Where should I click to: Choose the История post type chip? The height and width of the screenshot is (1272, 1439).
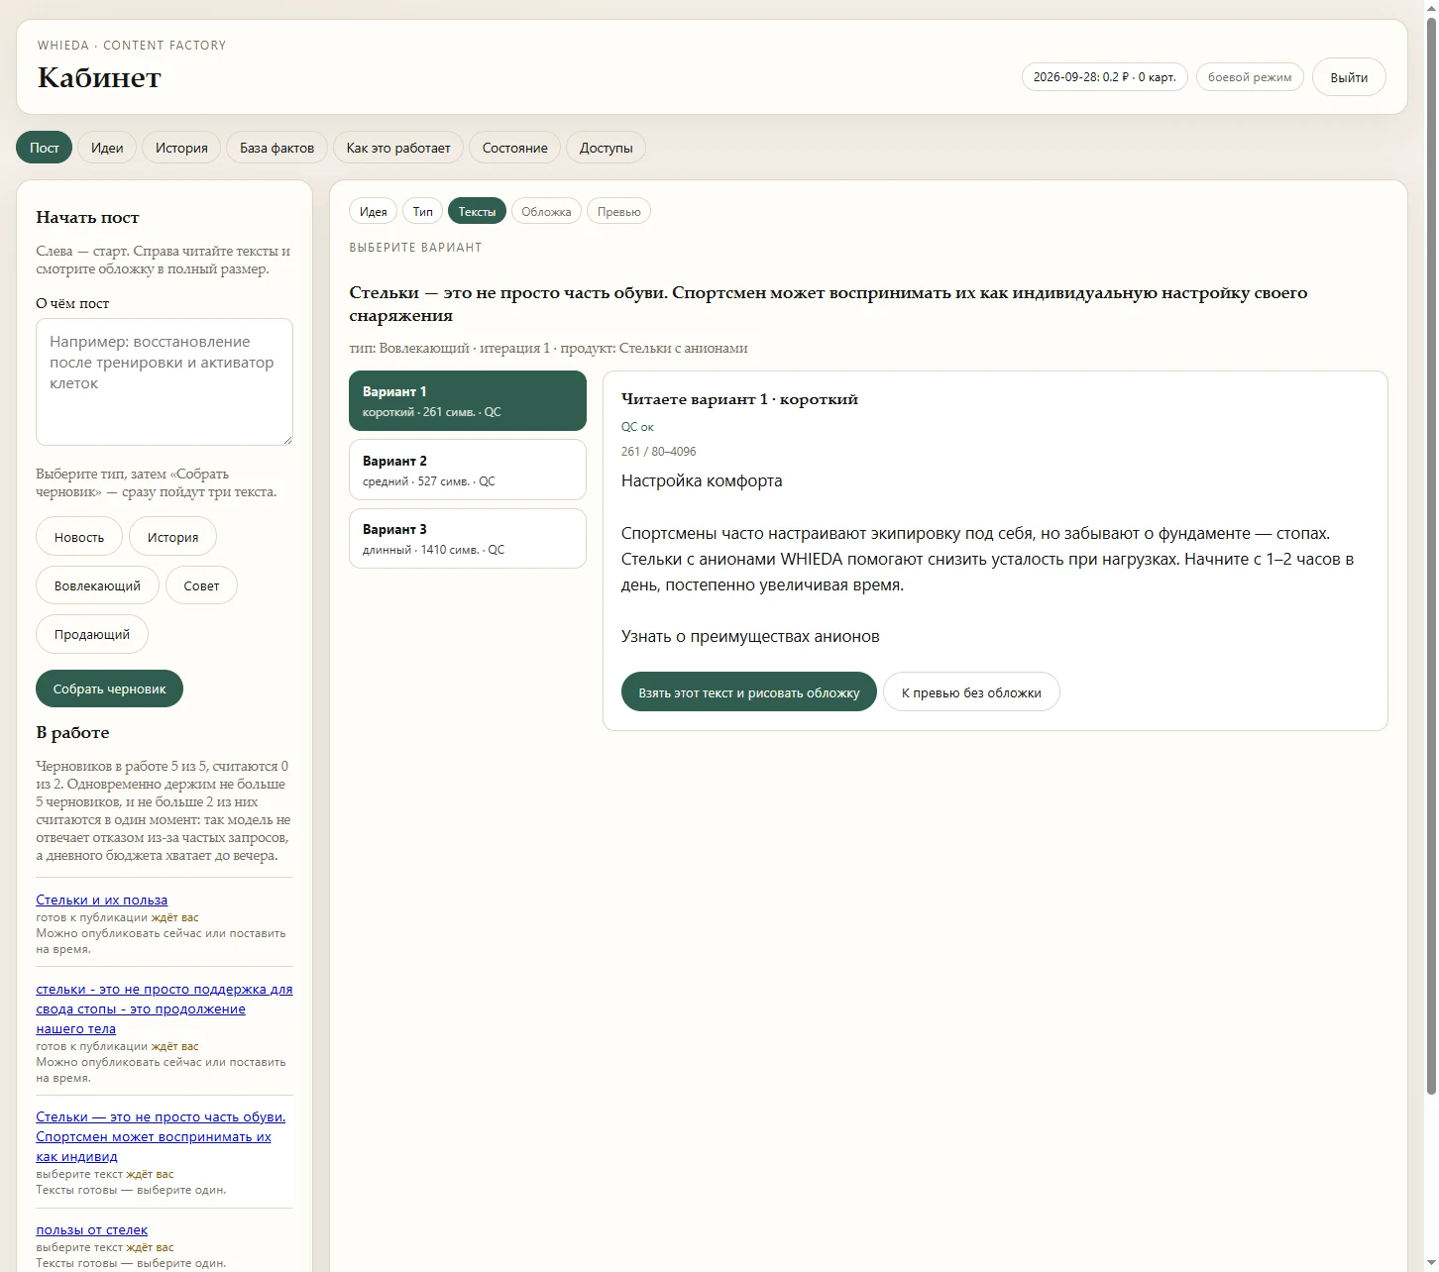click(x=172, y=537)
